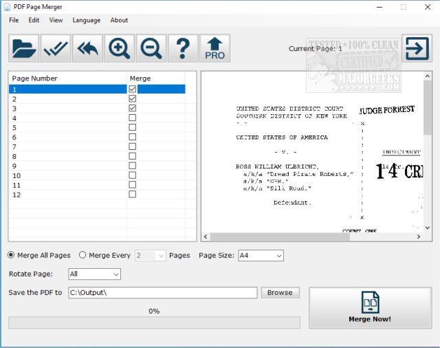Open the About menu
Screen dimensions: 440x348
coord(119,20)
